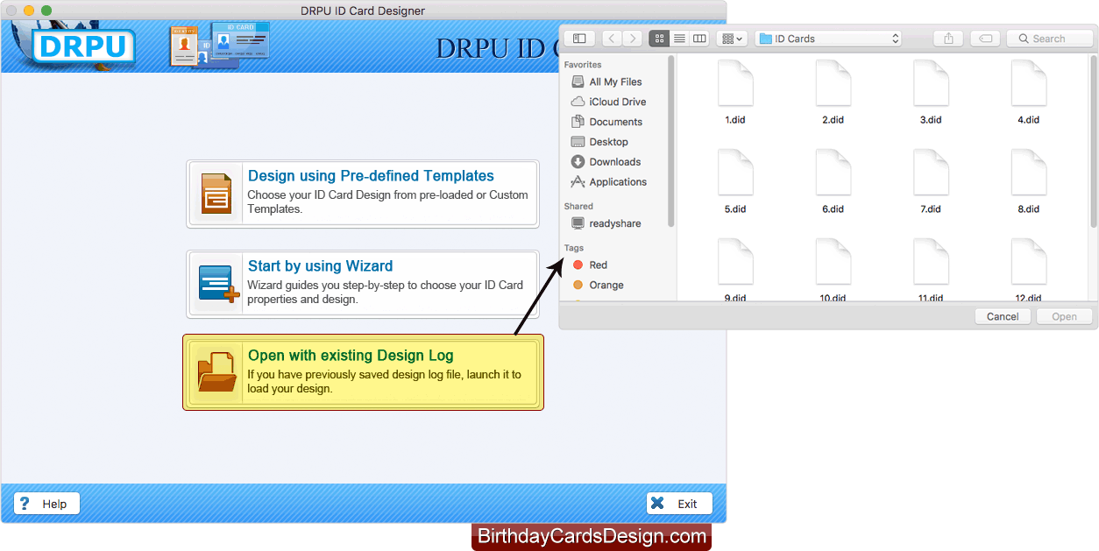Select the file 12.did

pos(1029,270)
